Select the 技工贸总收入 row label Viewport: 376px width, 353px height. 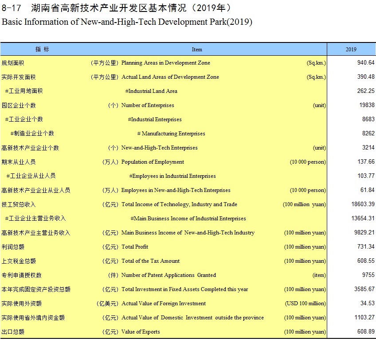(19, 204)
